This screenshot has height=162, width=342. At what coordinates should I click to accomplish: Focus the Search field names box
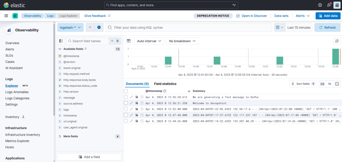point(88,41)
